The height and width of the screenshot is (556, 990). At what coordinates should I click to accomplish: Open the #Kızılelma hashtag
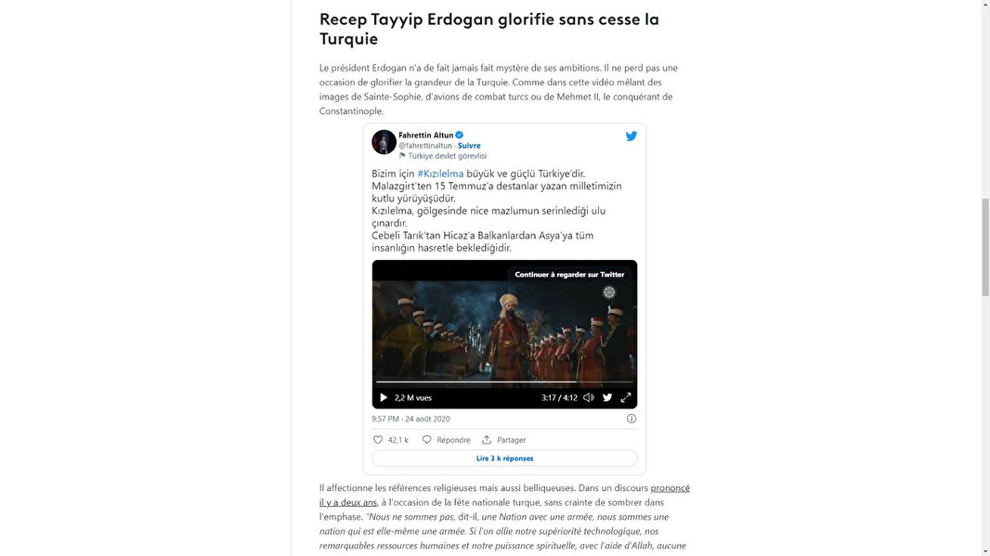(x=441, y=174)
